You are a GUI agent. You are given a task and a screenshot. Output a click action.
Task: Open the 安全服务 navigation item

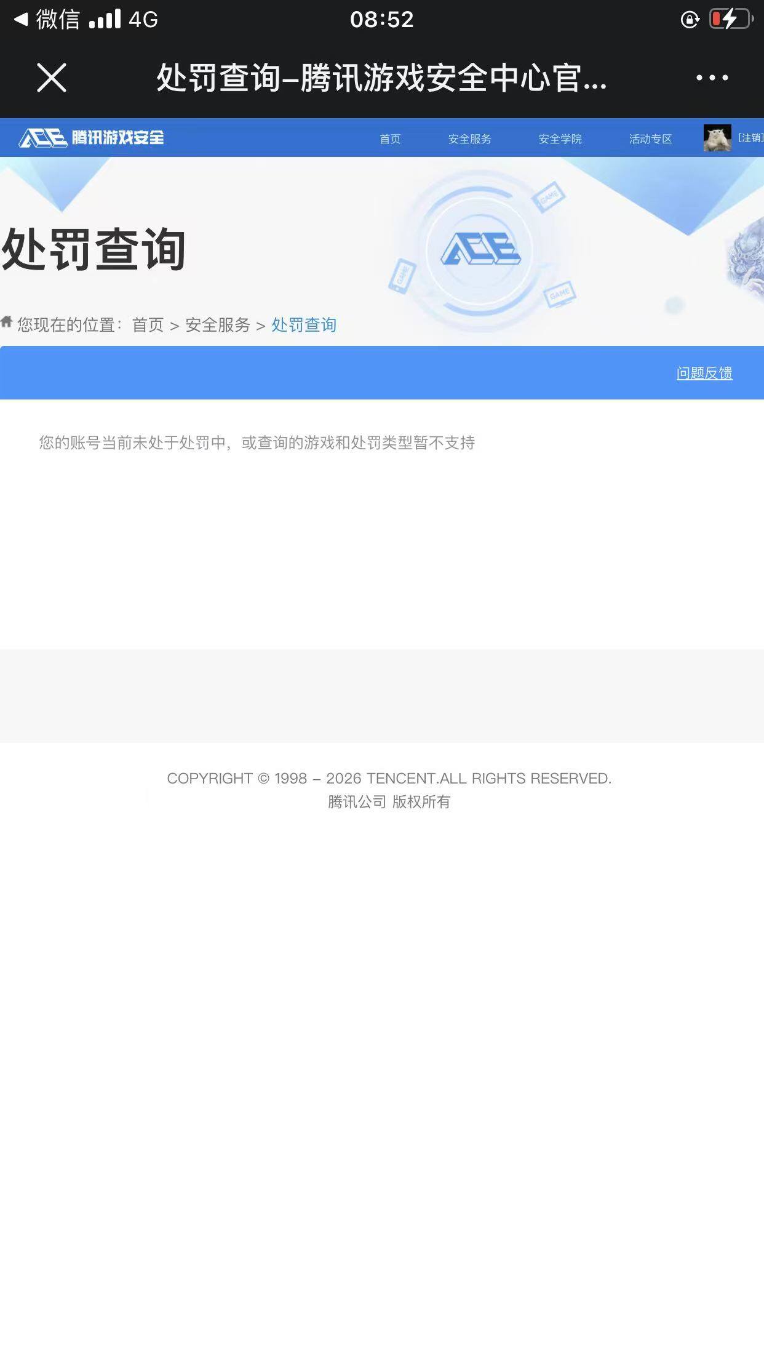click(469, 138)
